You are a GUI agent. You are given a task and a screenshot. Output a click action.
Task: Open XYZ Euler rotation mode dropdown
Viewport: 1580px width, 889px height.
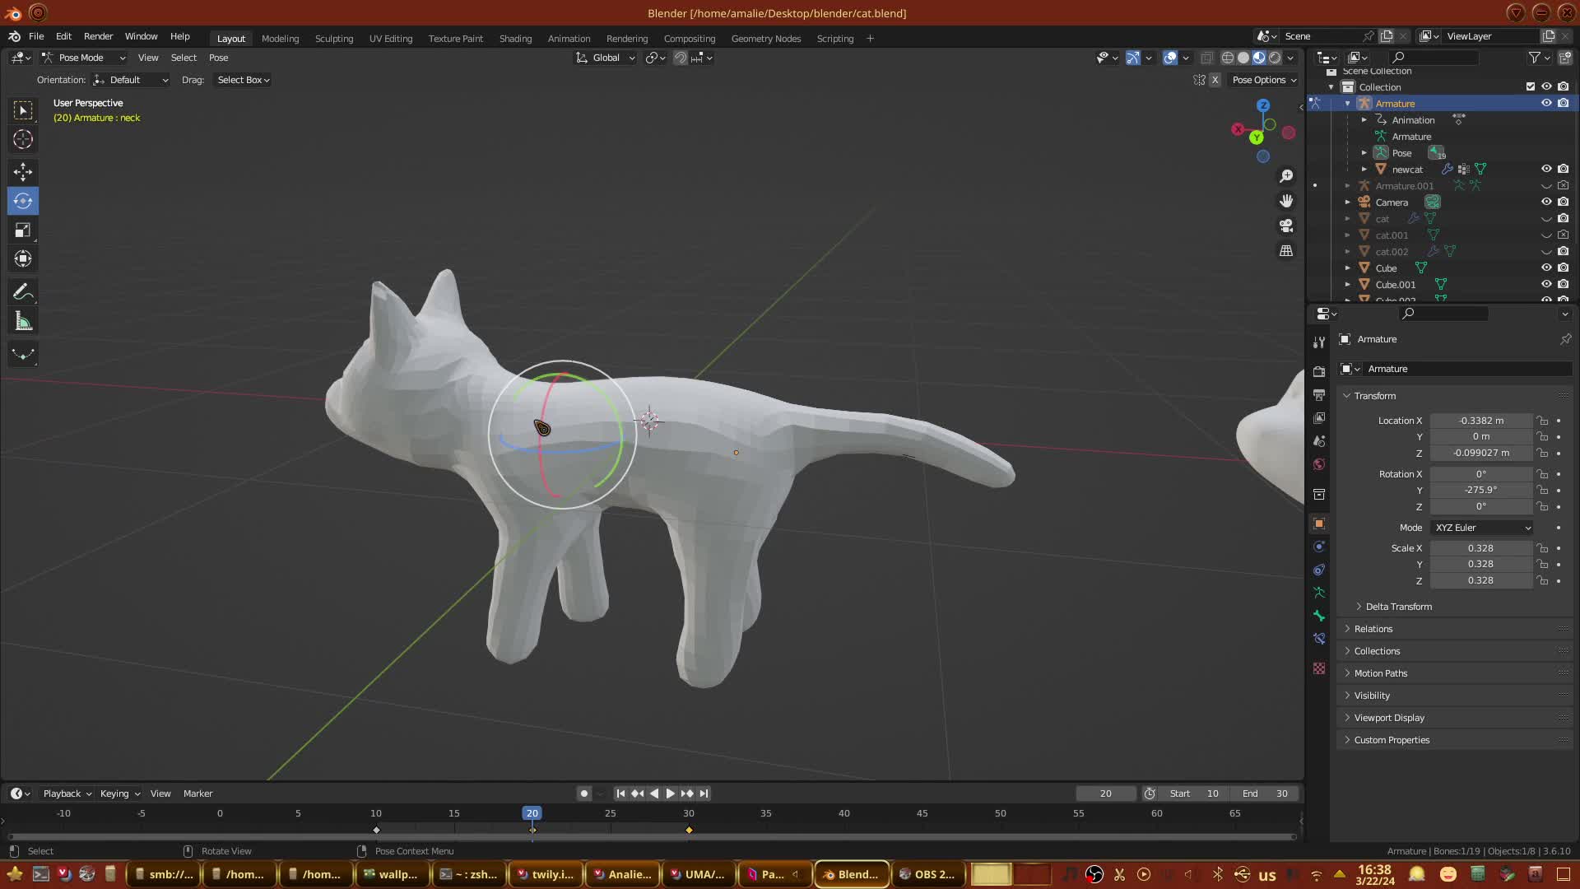pos(1482,528)
